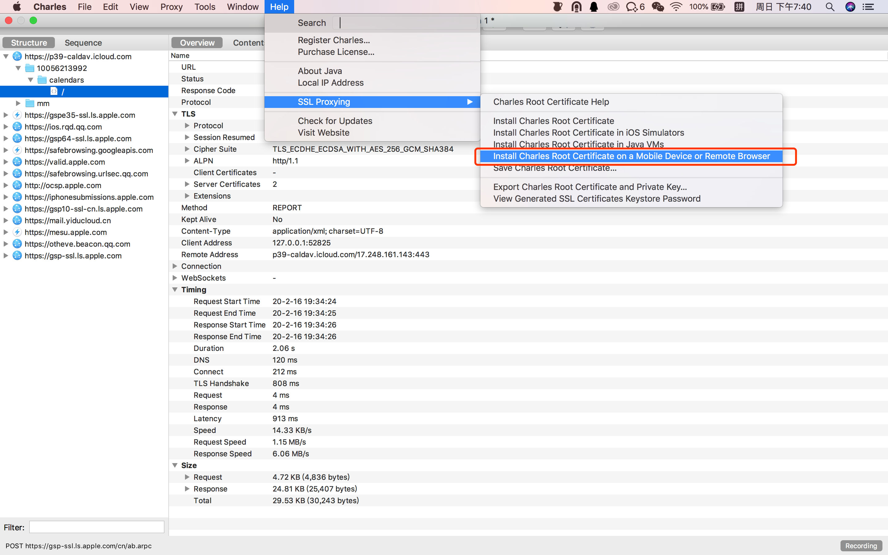The width and height of the screenshot is (888, 555).
Task: Open the WeChat menu bar icon
Action: click(658, 7)
